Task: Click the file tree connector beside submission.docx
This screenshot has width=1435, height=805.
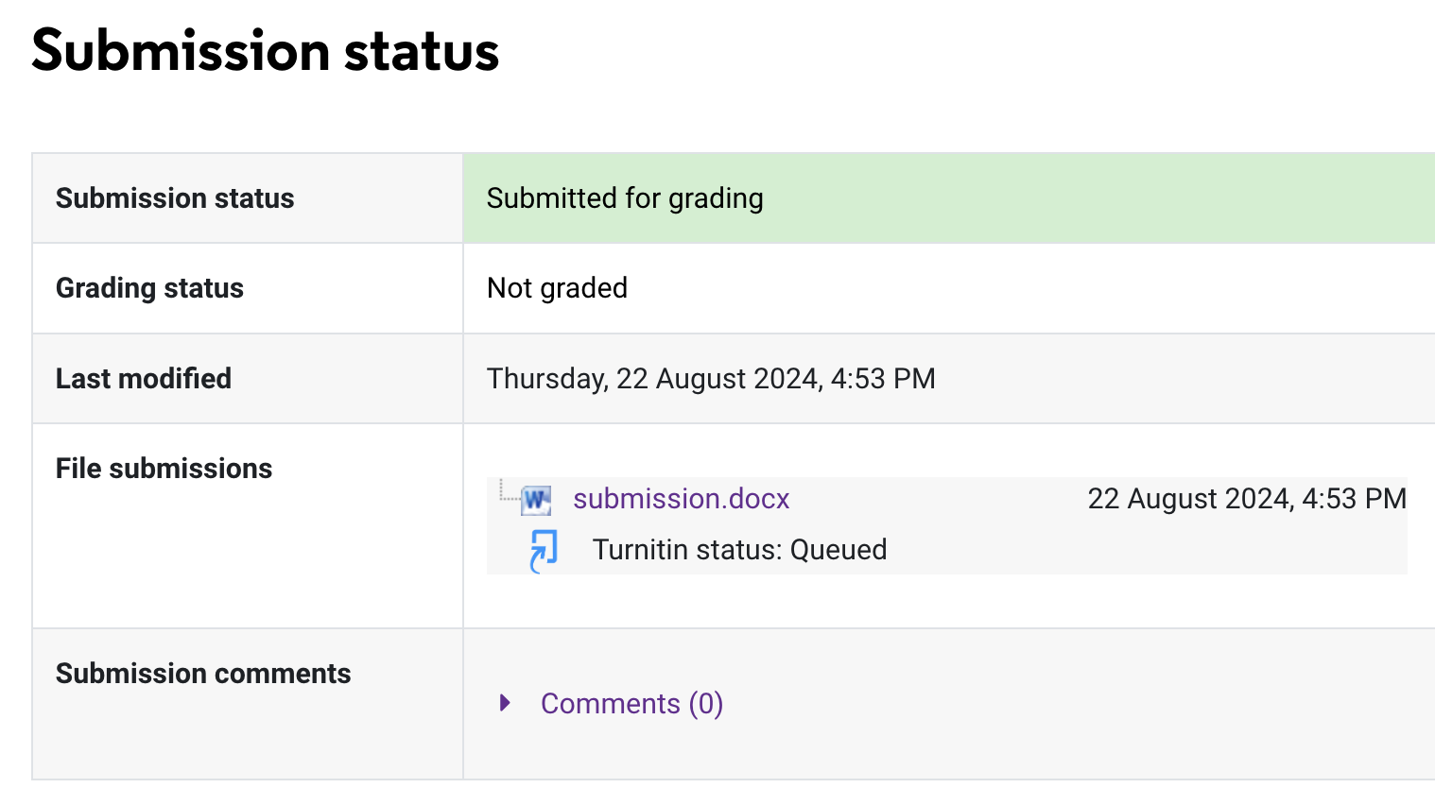Action: (509, 490)
